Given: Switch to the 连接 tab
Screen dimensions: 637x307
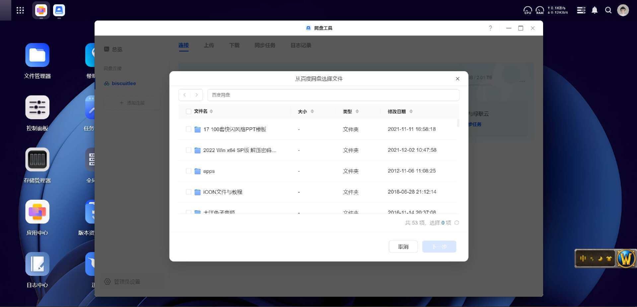Looking at the screenshot, I should [x=183, y=45].
